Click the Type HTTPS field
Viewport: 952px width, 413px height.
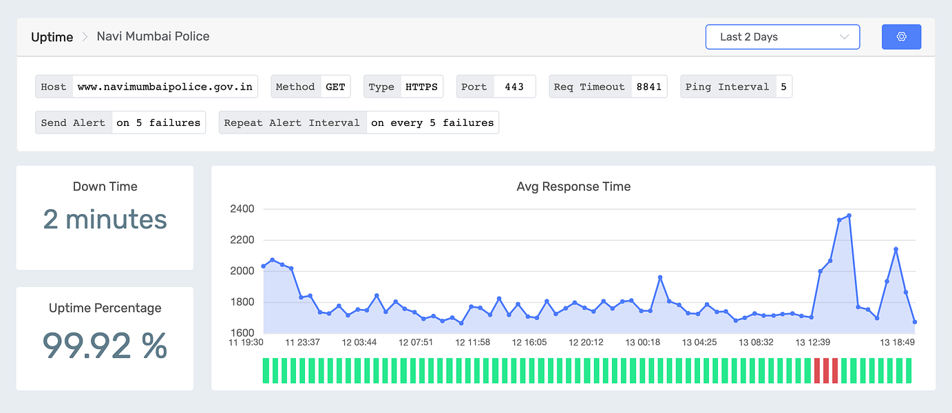(403, 87)
